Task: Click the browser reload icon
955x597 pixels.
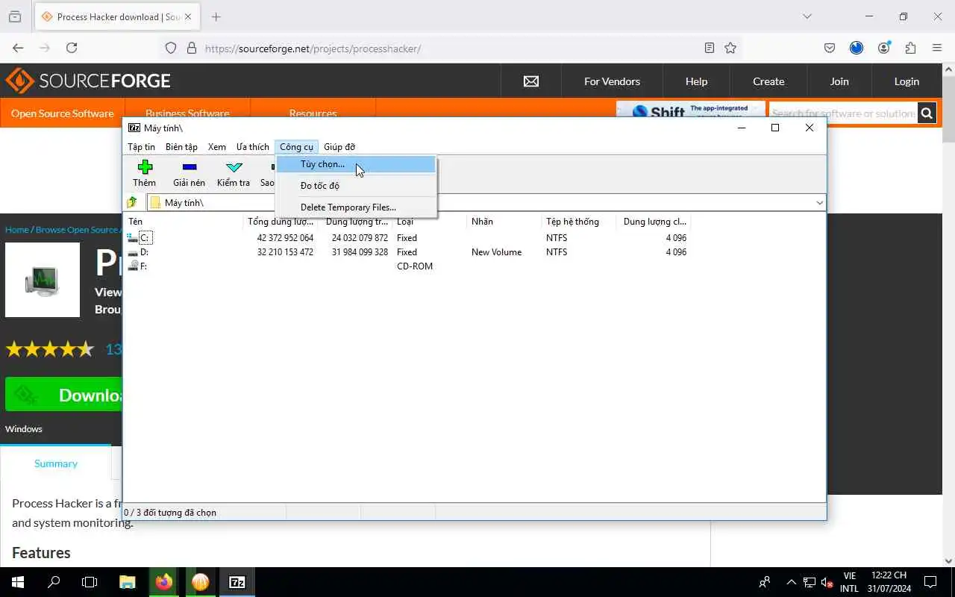Action: pos(72,48)
